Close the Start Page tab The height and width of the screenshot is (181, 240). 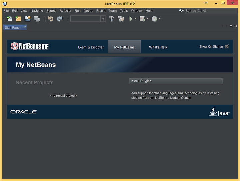25,27
